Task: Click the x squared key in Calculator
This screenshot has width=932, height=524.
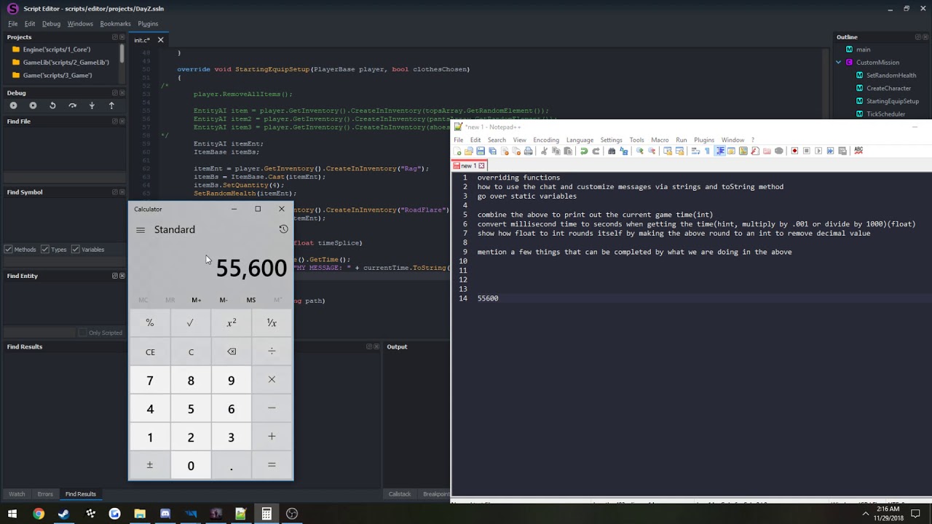Action: [x=232, y=323]
